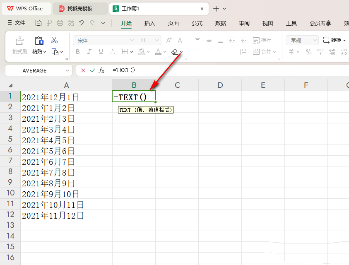Apply percent % style

pos(309,52)
